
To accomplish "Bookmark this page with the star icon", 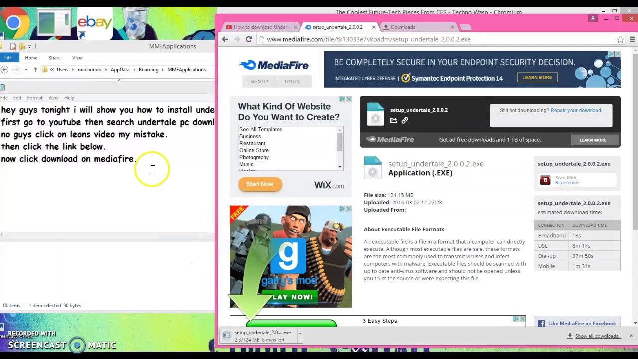I will (620, 39).
